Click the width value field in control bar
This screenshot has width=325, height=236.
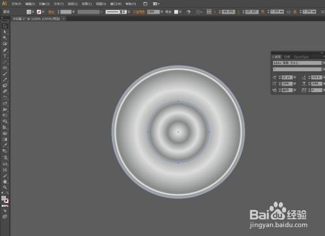tap(277, 12)
